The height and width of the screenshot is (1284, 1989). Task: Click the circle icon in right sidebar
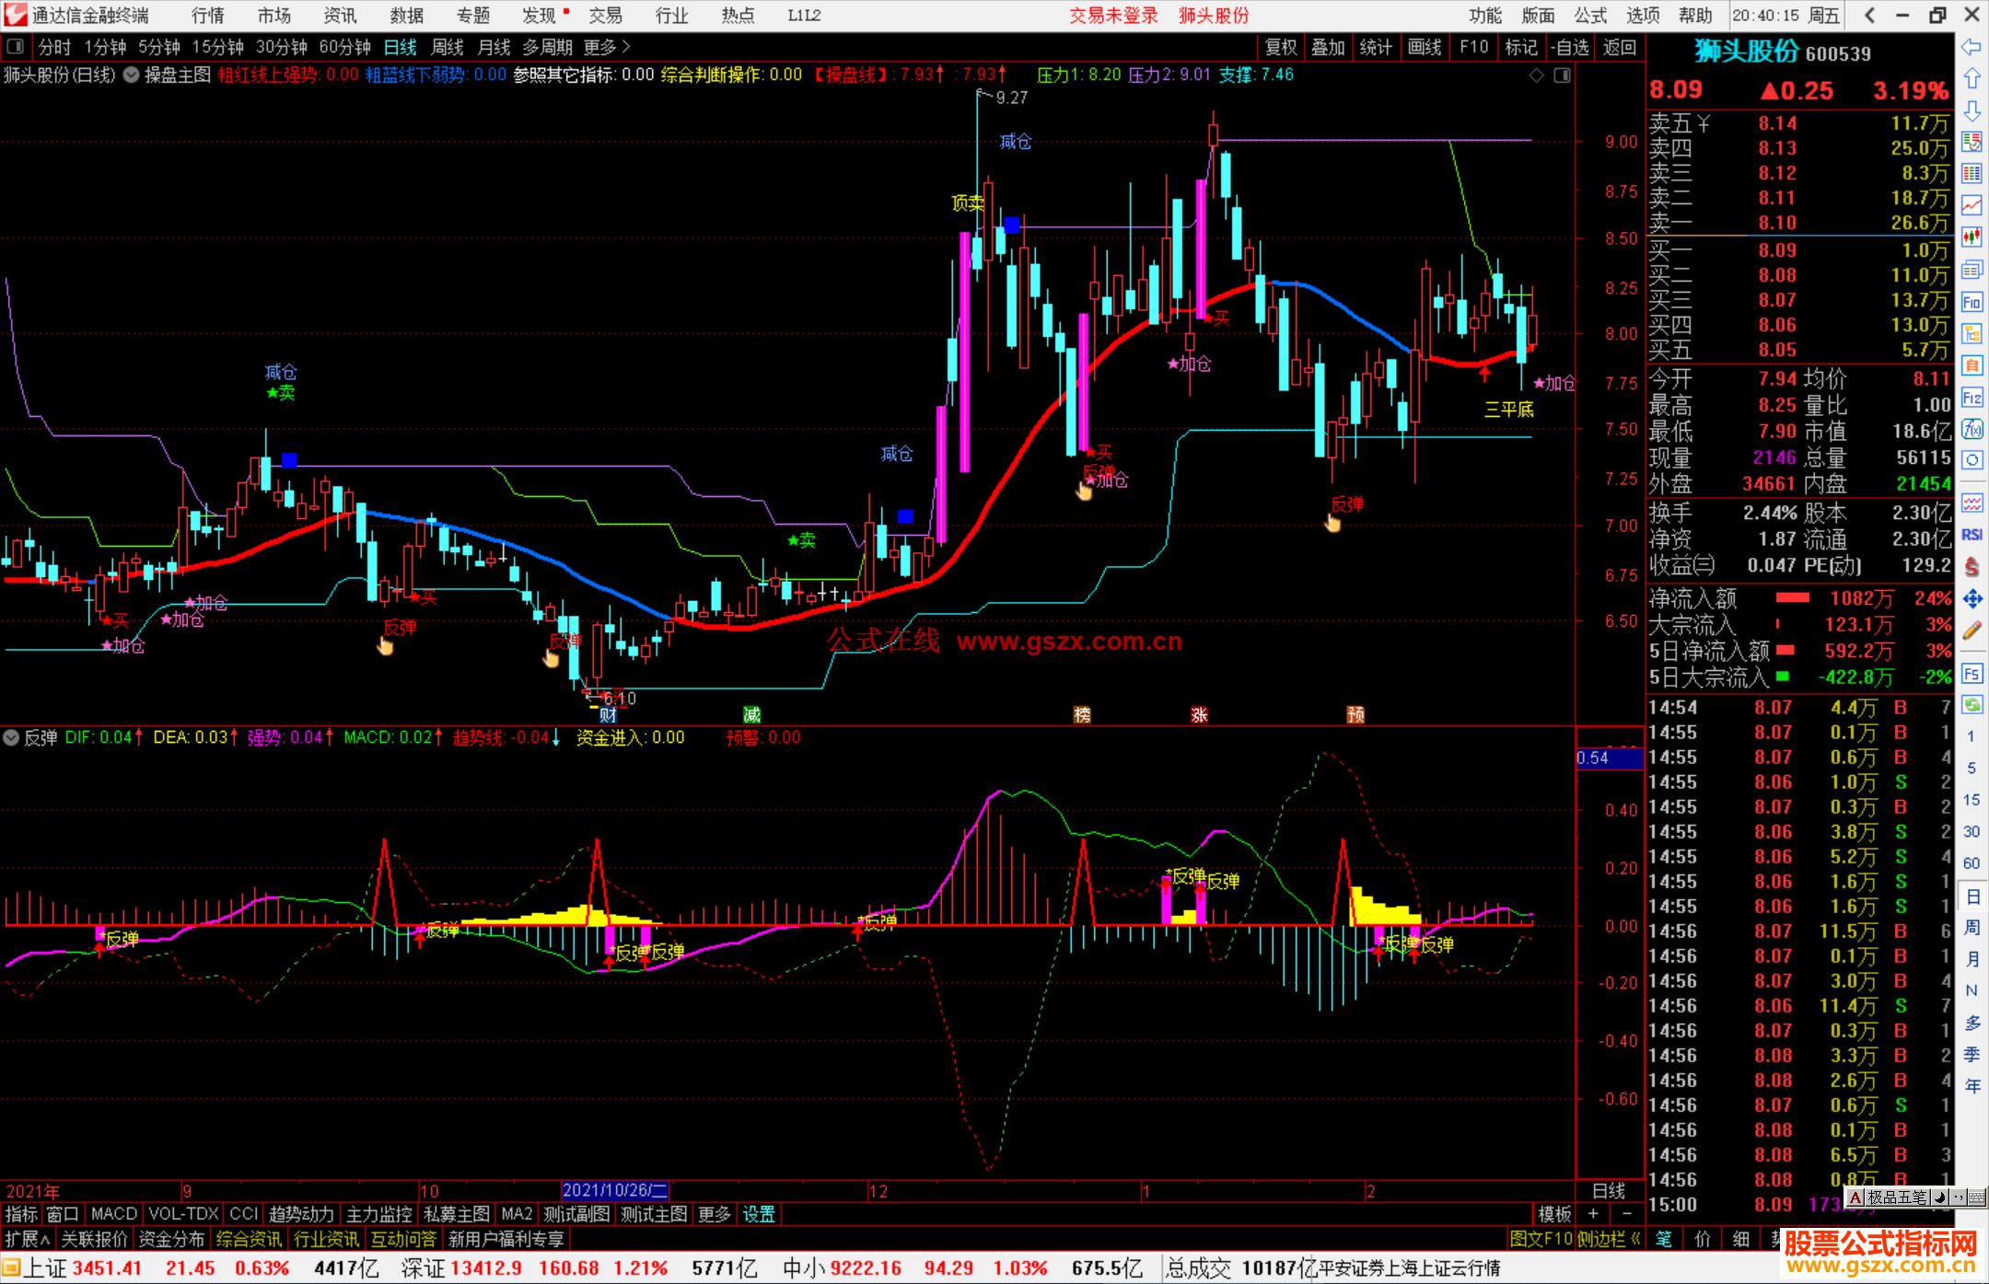pyautogui.click(x=1972, y=460)
